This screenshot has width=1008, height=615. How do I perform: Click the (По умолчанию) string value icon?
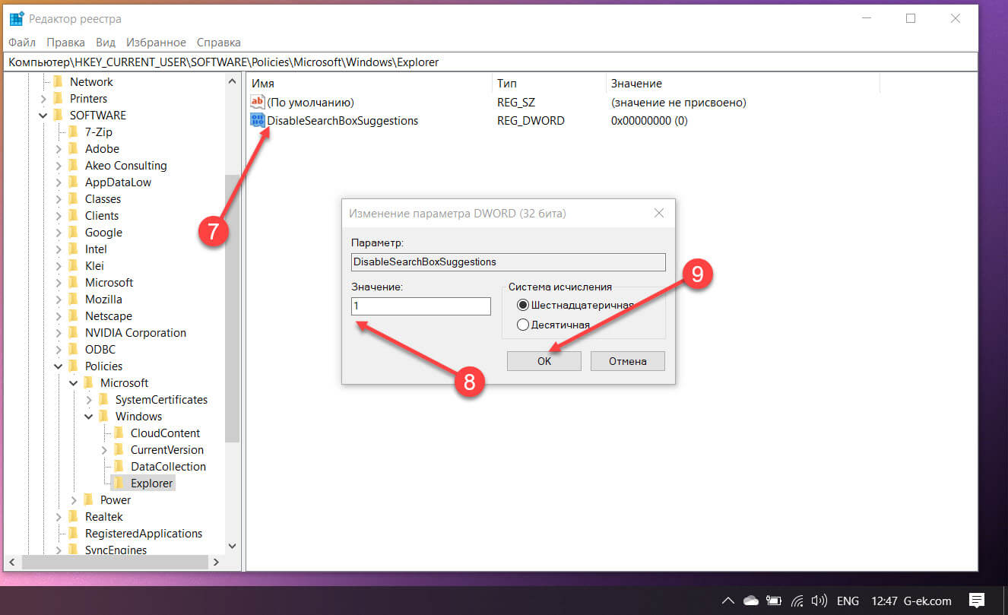click(x=257, y=102)
